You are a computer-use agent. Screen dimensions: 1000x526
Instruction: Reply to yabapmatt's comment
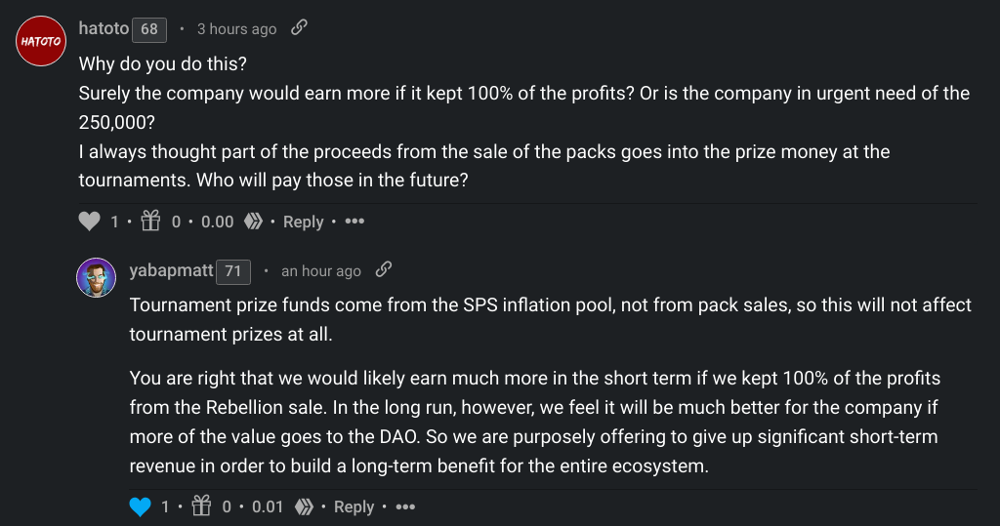tap(354, 507)
